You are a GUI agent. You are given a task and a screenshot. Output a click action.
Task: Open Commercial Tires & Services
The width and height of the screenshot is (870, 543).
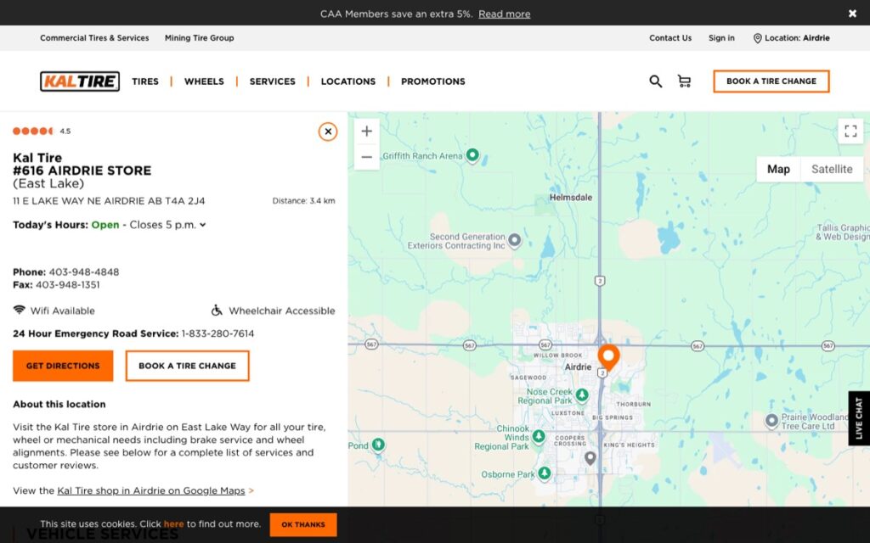click(x=94, y=38)
